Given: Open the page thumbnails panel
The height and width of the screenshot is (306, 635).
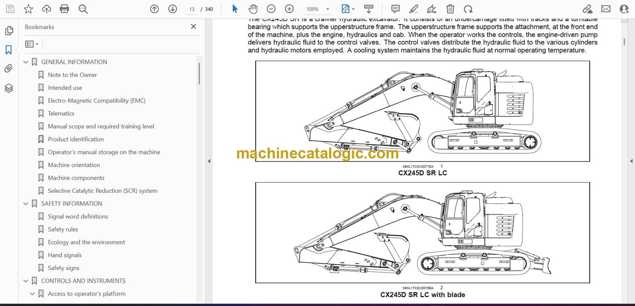Looking at the screenshot, I should (8, 31).
